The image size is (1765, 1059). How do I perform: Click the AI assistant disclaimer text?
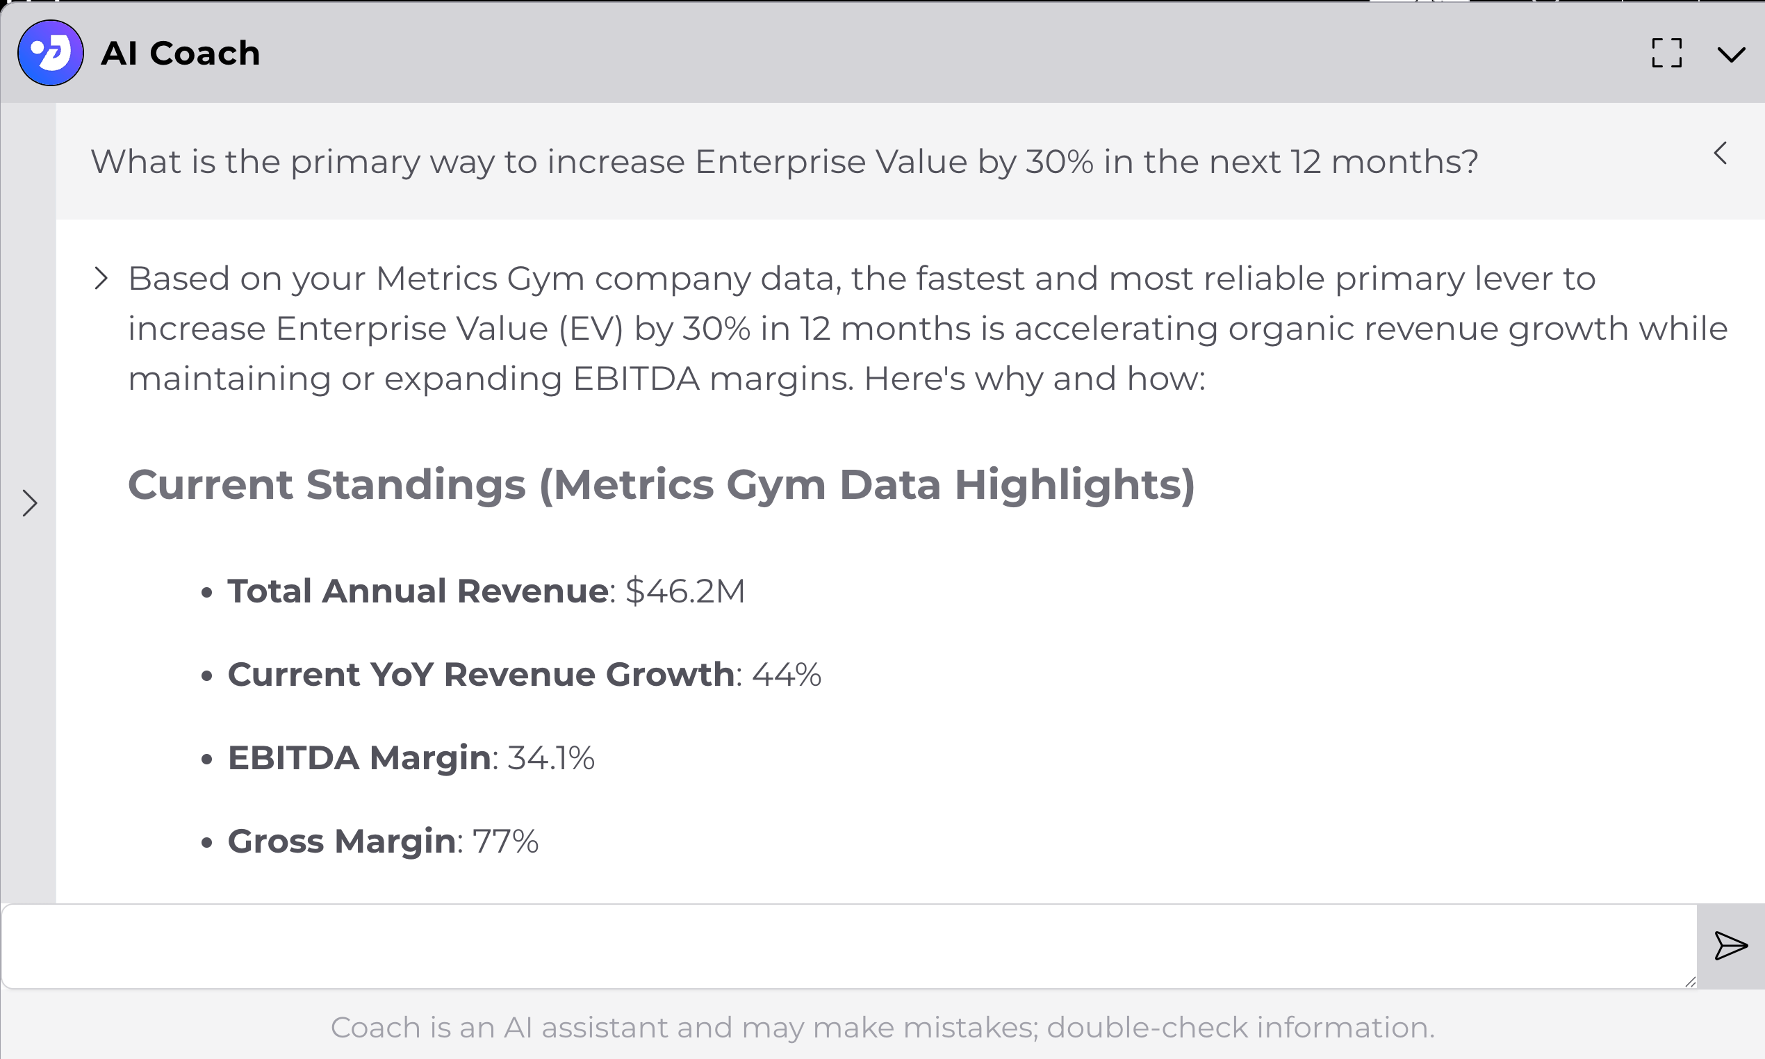tap(882, 1028)
